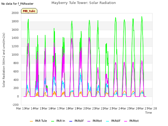Click the 0 y-axis tick label
The height and width of the screenshot is (126, 168).
18,96
